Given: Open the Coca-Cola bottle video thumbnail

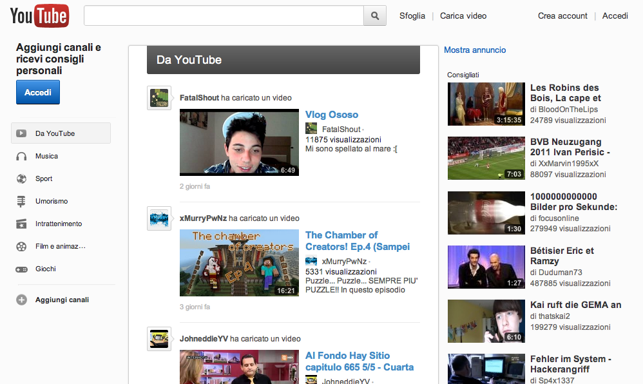Looking at the screenshot, I should (x=486, y=213).
